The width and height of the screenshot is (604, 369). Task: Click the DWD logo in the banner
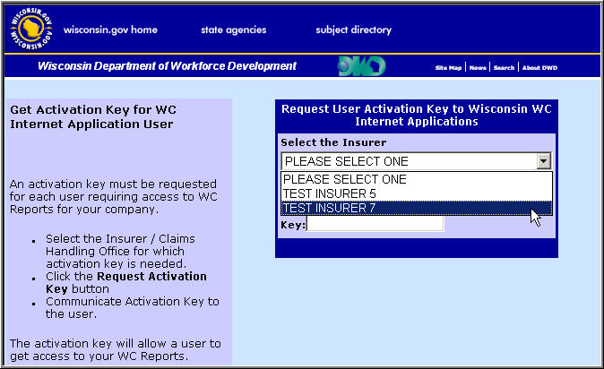tap(361, 66)
